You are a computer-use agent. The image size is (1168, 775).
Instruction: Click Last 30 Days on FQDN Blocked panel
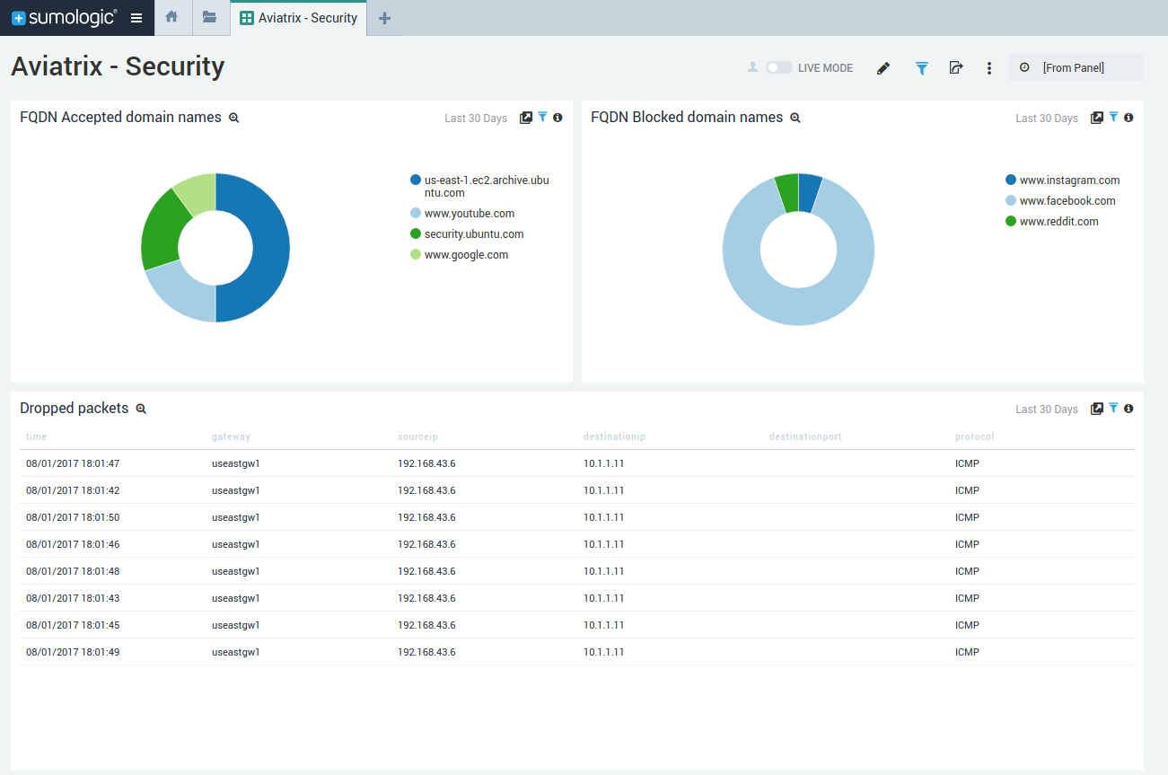(1047, 119)
